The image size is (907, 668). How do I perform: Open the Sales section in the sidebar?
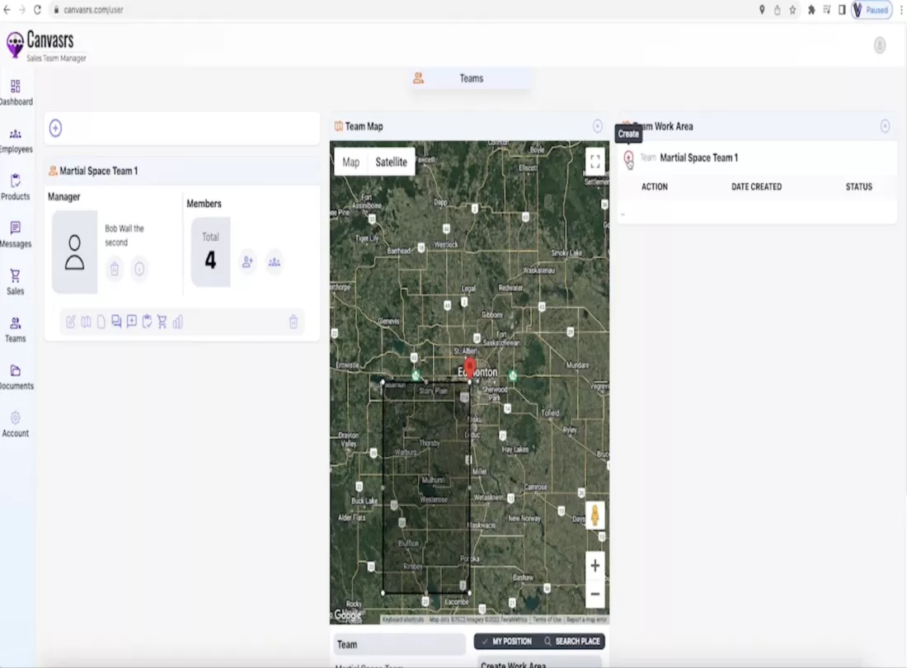16,282
